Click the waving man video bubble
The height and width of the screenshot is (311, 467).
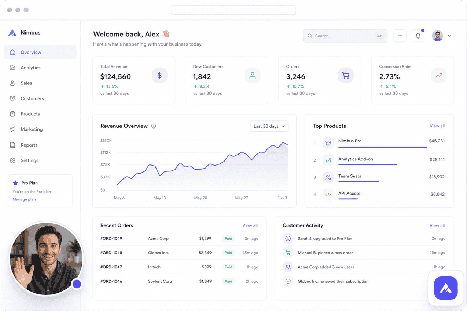[x=47, y=259]
